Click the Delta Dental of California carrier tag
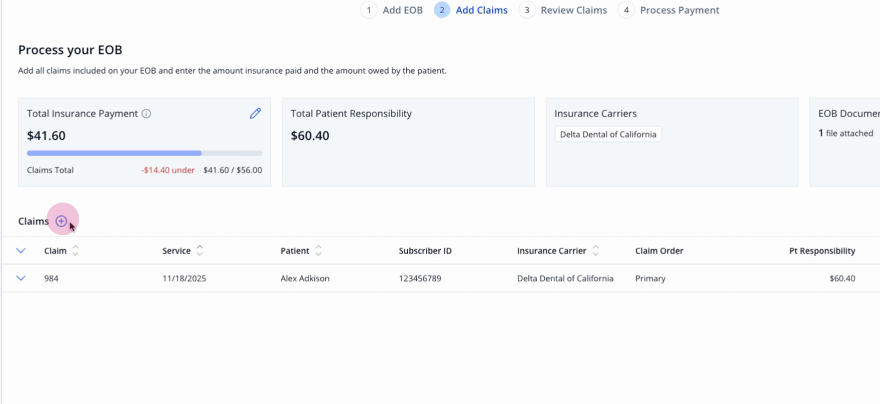 point(608,134)
